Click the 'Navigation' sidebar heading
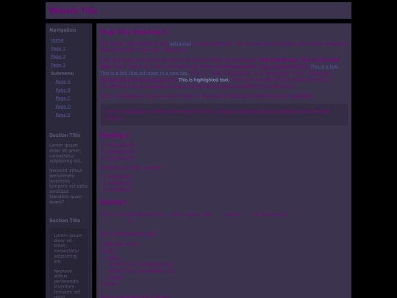 (x=62, y=30)
